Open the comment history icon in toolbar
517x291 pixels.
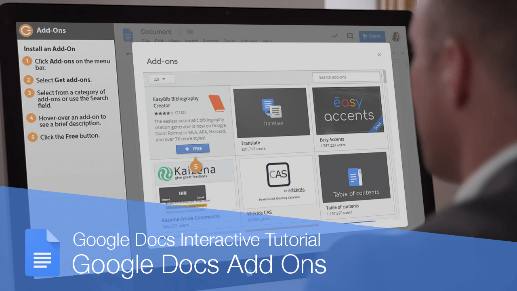[x=349, y=36]
